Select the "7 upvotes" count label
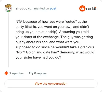Screen dimensions: 102x92 17,73
